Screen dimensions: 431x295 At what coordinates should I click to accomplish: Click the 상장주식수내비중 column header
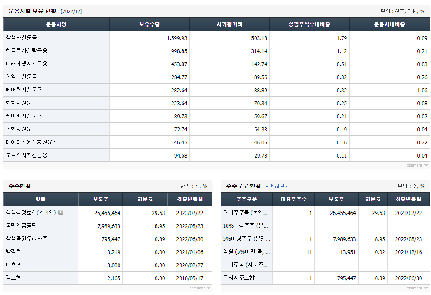[309, 24]
